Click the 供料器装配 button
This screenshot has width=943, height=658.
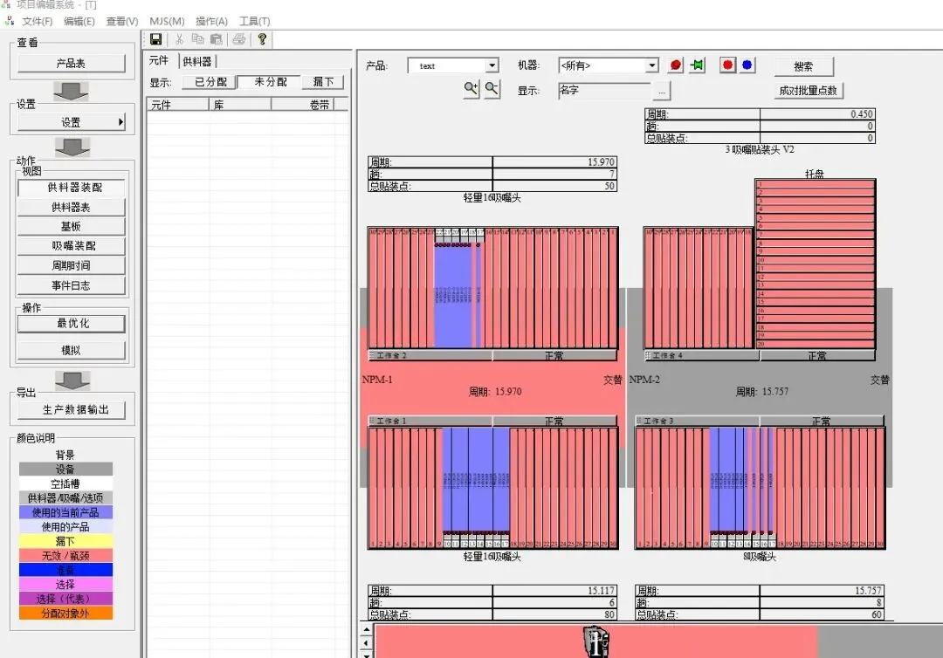tap(72, 188)
